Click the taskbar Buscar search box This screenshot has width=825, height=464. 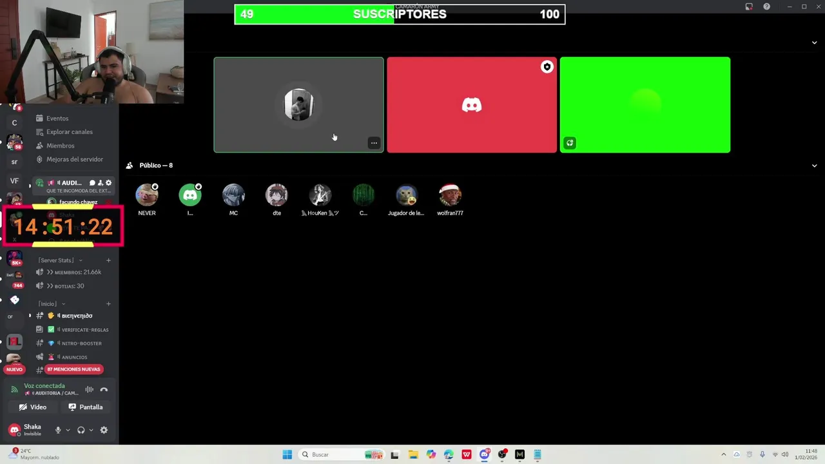342,454
